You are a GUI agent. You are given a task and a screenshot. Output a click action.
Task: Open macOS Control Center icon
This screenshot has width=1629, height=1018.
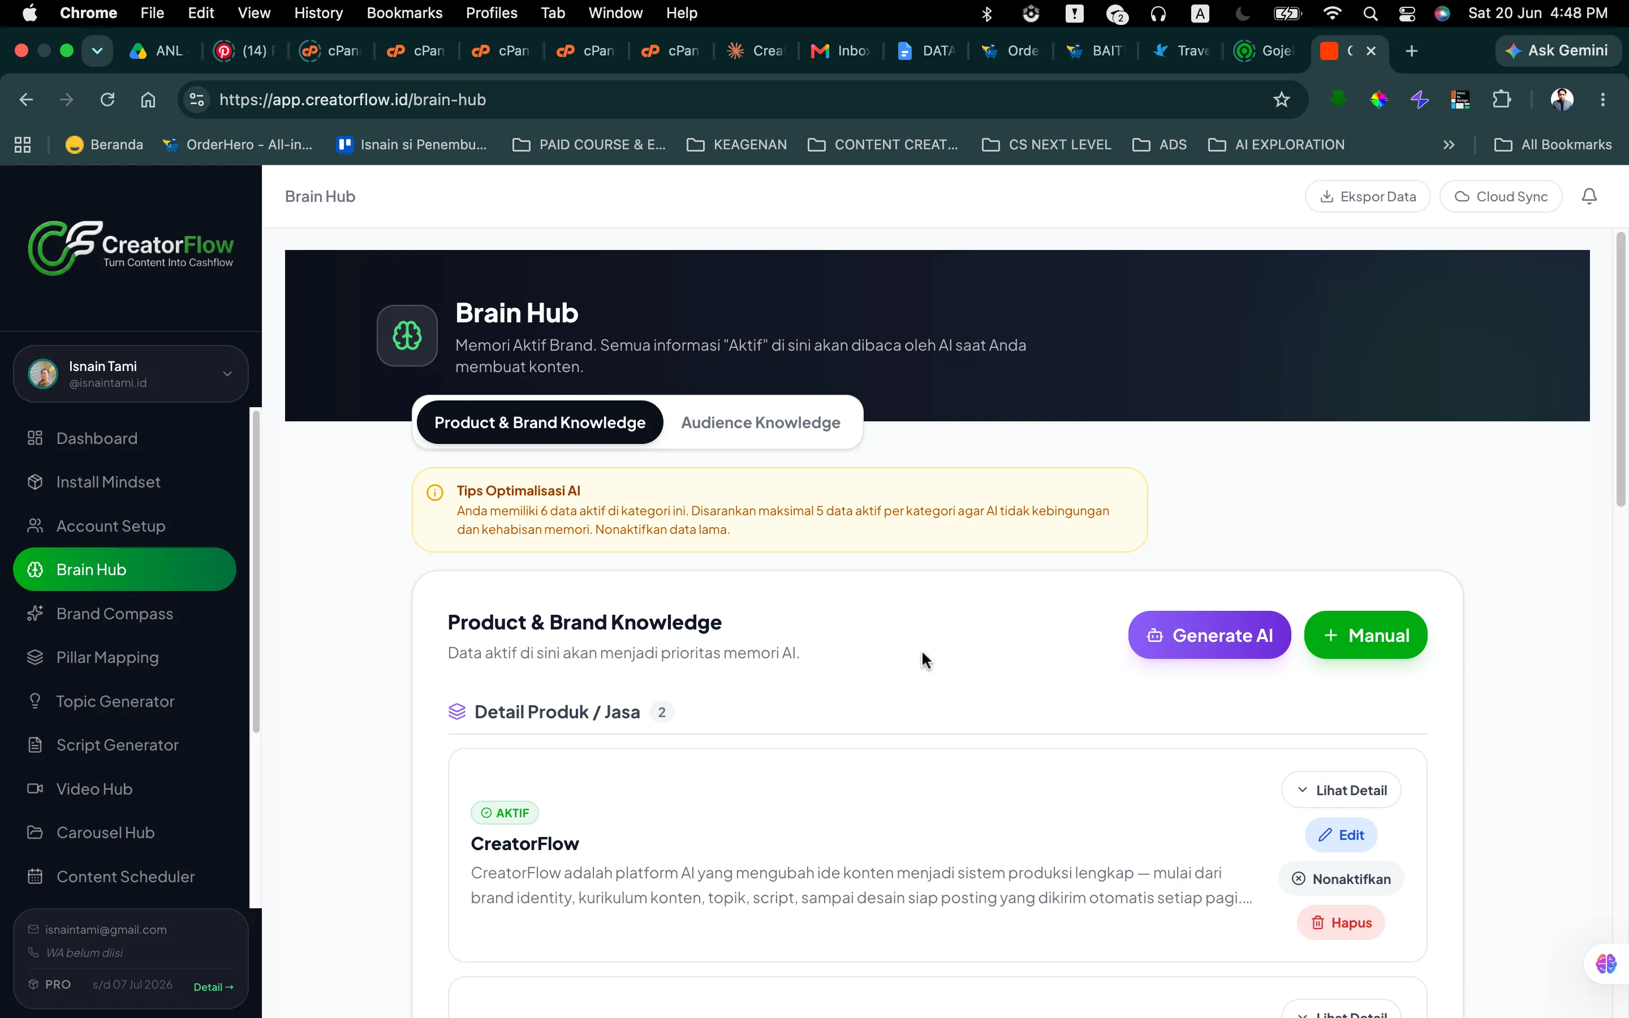tap(1407, 14)
